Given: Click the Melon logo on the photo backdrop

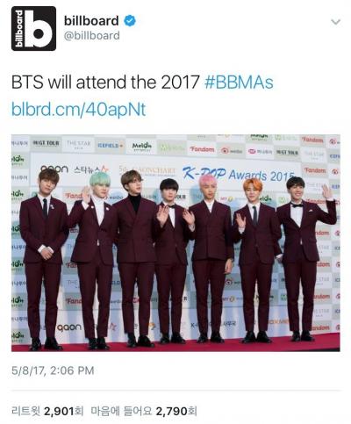Looking at the screenshot, I should 141,146.
